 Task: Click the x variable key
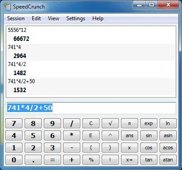(130, 148)
